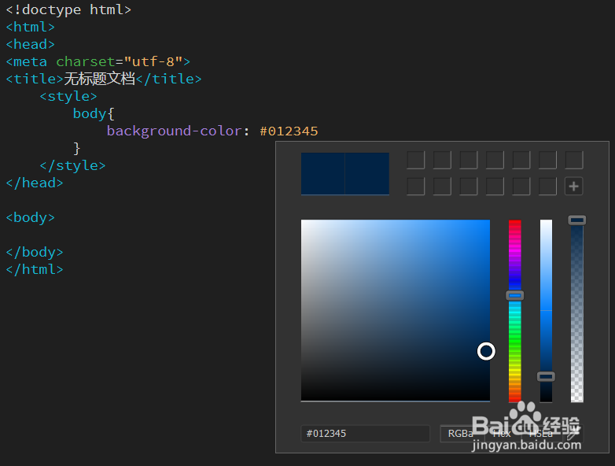
Task: Click the first empty swatch in the top row
Action: tap(416, 160)
